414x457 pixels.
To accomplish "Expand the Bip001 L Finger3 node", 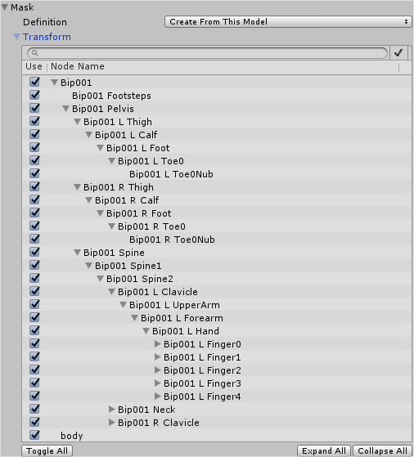I will (158, 383).
